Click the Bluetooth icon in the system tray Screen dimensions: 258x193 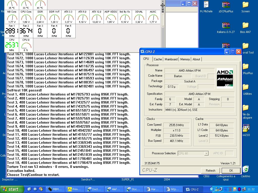click(x=239, y=189)
